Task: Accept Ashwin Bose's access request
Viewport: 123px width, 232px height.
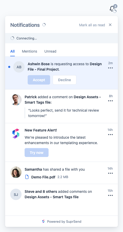Action: [x=39, y=80]
